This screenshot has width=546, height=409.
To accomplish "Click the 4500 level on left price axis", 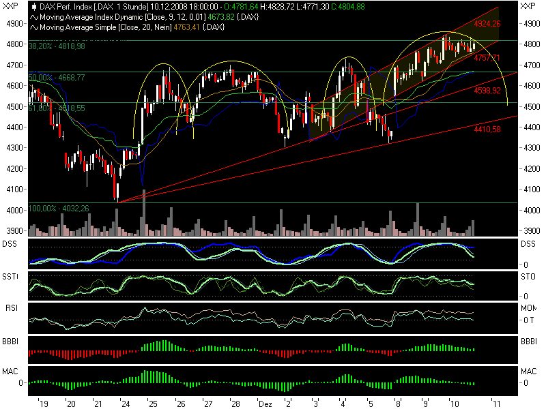I will click(x=14, y=107).
